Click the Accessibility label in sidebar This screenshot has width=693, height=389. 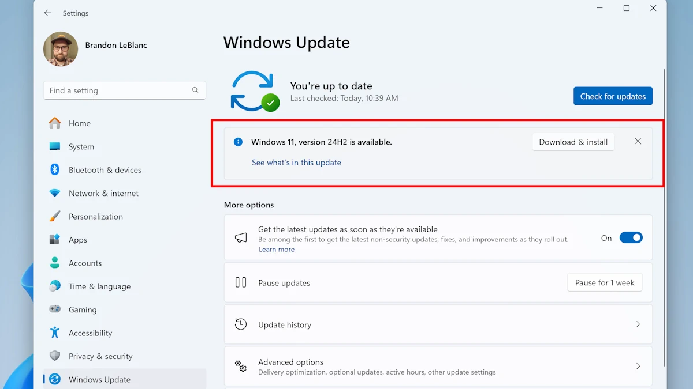[90, 333]
